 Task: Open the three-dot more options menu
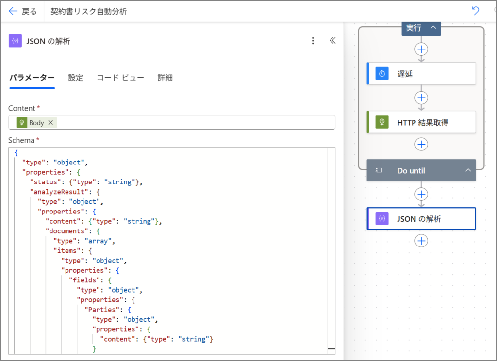click(x=313, y=41)
